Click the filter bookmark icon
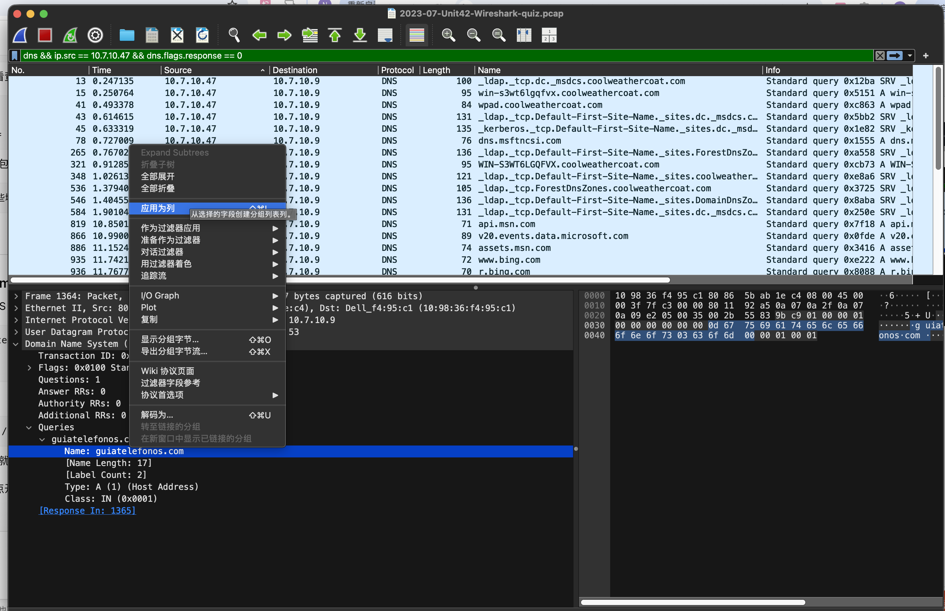 click(x=15, y=56)
